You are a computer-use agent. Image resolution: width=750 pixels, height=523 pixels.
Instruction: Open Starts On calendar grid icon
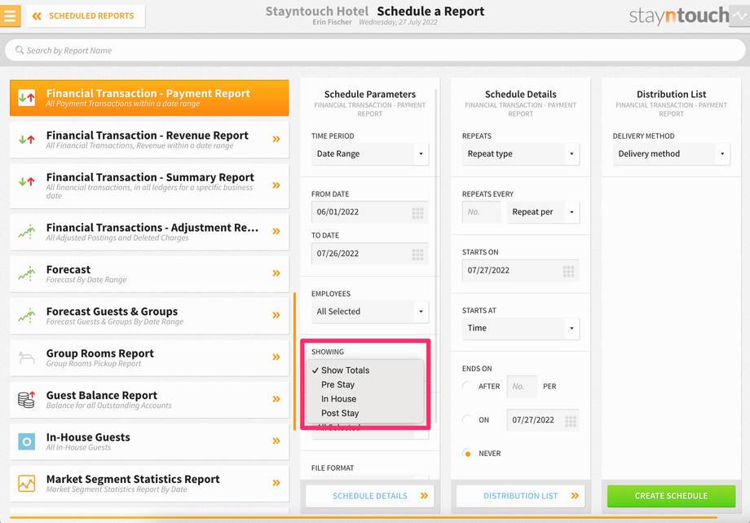(568, 272)
